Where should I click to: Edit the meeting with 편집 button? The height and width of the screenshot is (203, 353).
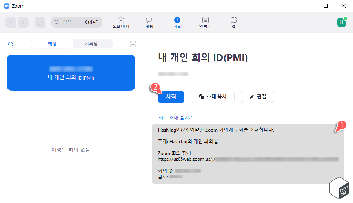coord(257,97)
